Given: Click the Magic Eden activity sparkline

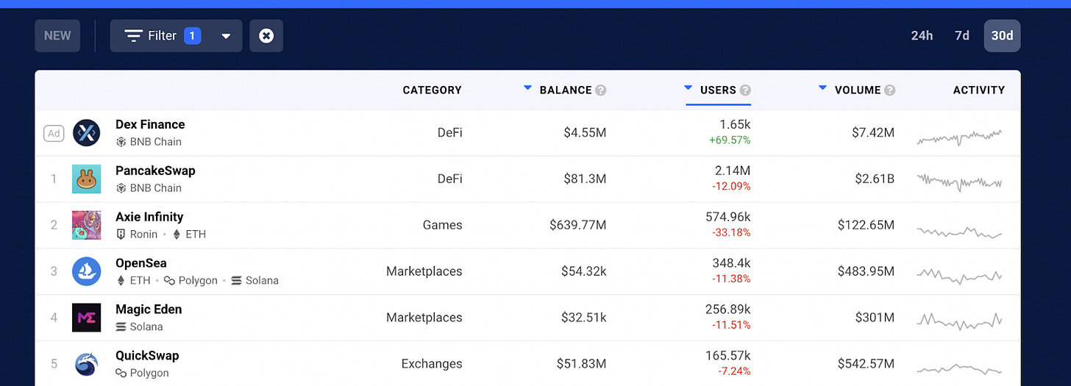Looking at the screenshot, I should (959, 321).
